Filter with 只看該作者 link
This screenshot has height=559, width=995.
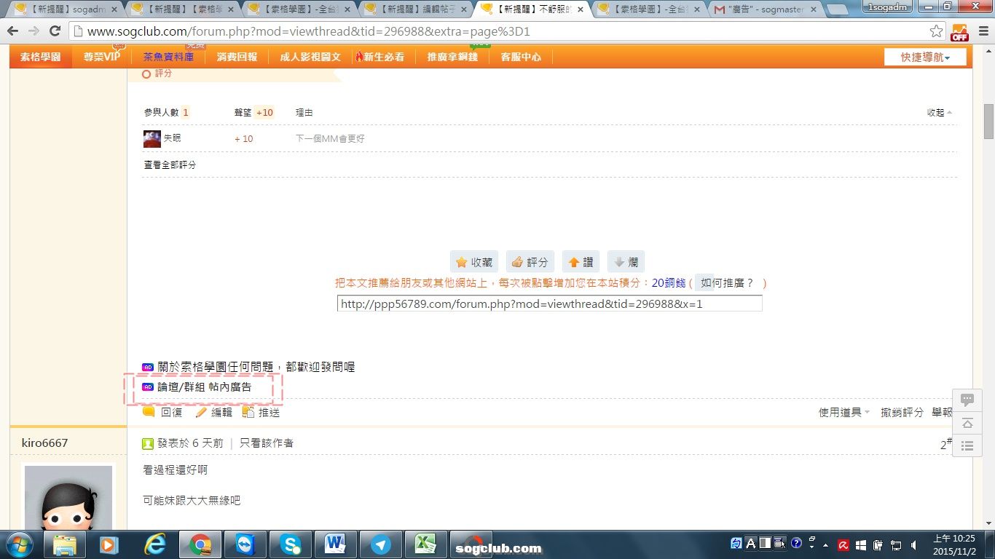click(267, 443)
